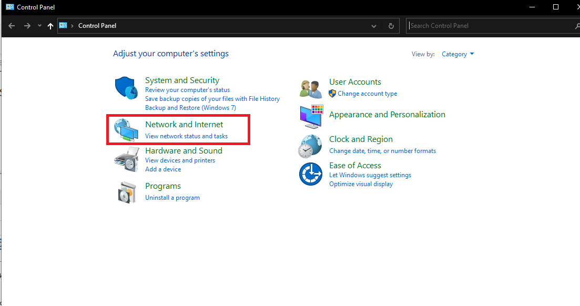This screenshot has height=306, width=580.
Task: Open Network and Internet category
Action: pos(184,124)
